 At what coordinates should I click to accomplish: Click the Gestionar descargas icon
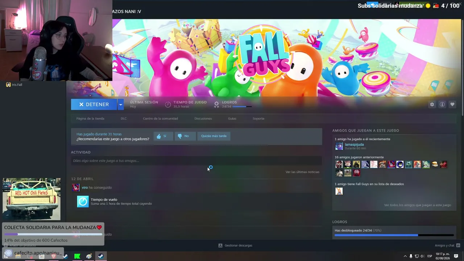pos(220,245)
